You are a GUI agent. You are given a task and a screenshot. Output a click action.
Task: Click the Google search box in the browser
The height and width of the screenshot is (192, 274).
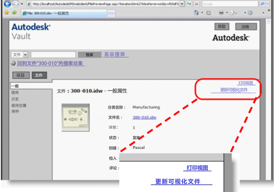point(230,4)
